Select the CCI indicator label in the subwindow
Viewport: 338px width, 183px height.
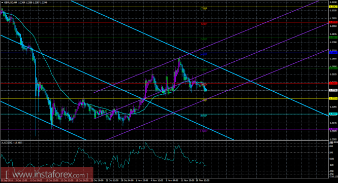coord(12,142)
